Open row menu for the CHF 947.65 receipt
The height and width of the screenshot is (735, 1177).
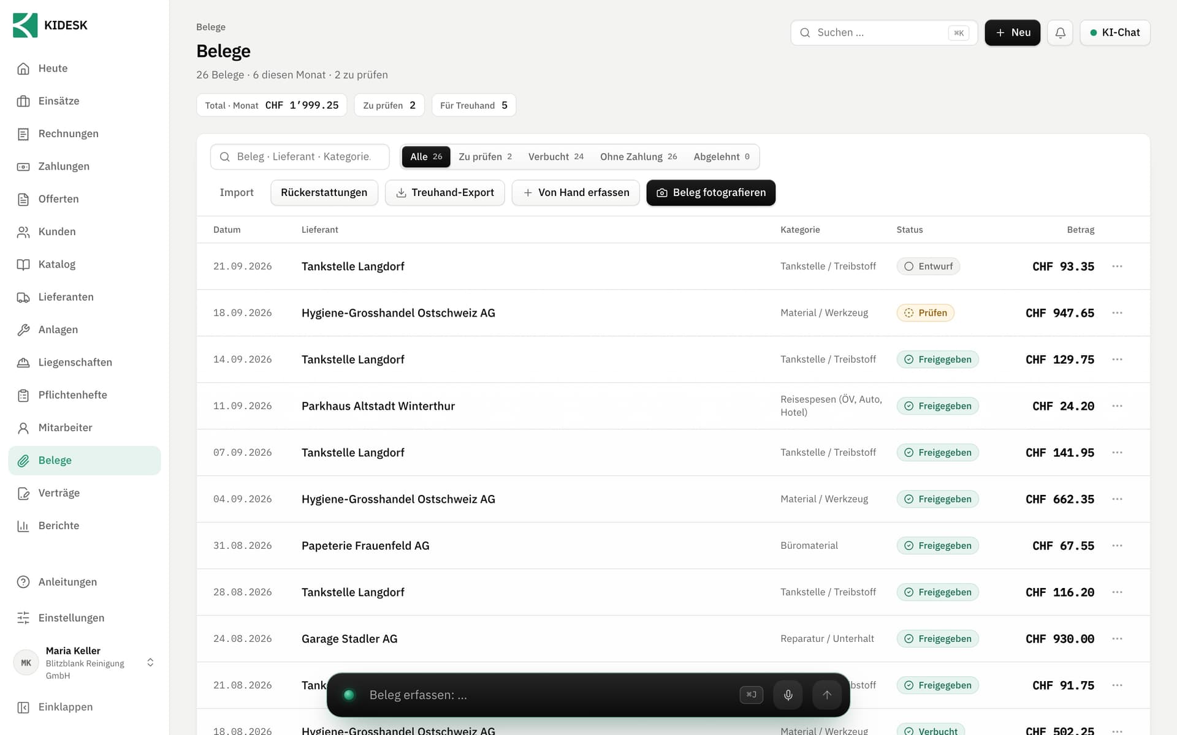1117,313
